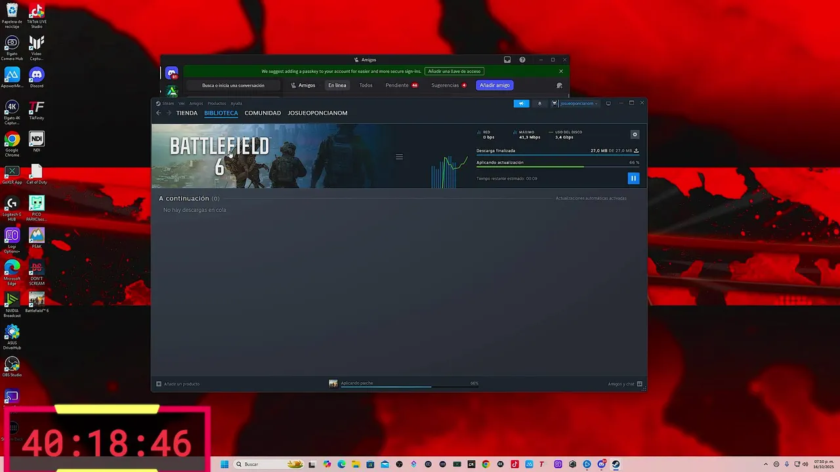Open Steam downloads settings gear
This screenshot has height=472, width=840.
(x=635, y=134)
